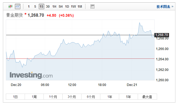Image resolution: width=177 pixels, height=105 pixels.
Task: Select the 1M interval
Action: point(80,7)
